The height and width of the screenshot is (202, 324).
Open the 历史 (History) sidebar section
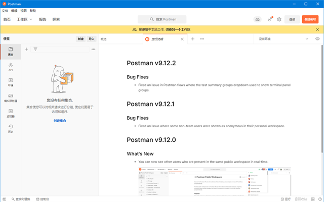coord(11,129)
